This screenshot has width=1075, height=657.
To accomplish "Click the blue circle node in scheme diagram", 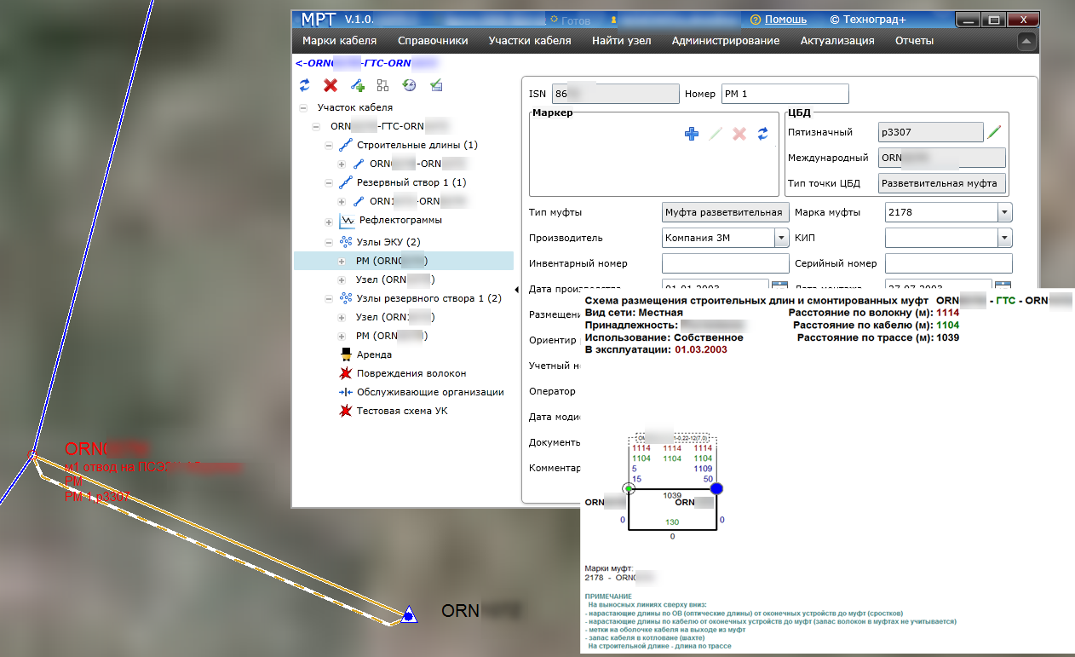I will 716,488.
